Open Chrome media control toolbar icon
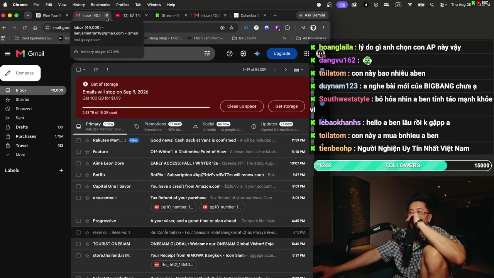 click(303, 27)
